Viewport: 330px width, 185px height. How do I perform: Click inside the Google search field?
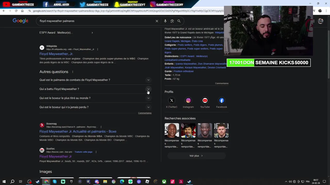coord(95,21)
